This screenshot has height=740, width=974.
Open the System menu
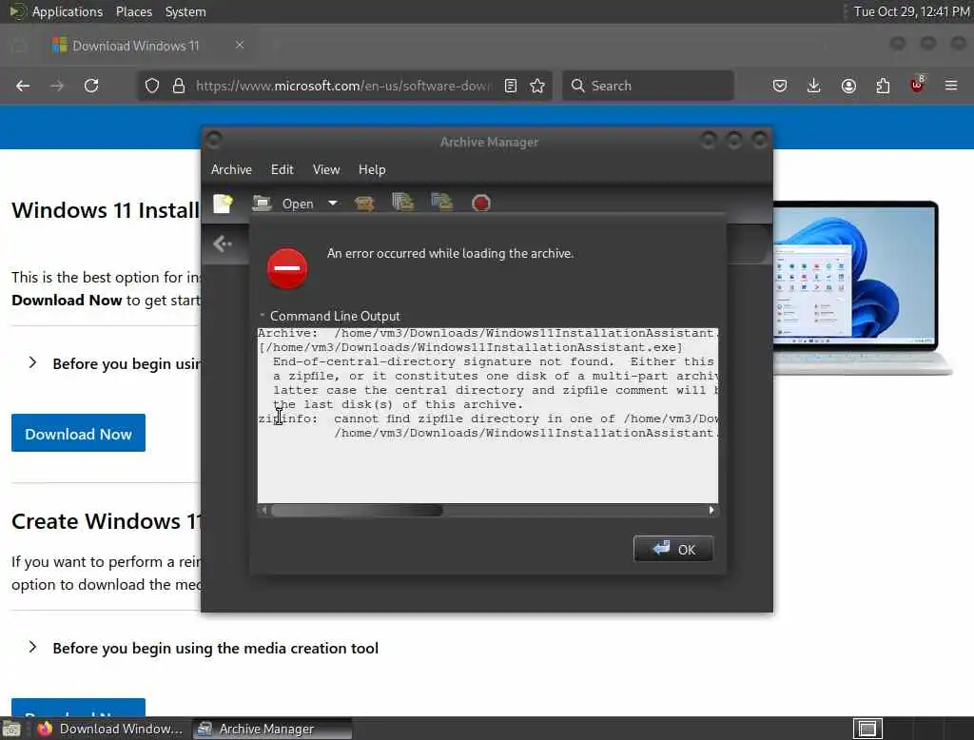click(185, 11)
